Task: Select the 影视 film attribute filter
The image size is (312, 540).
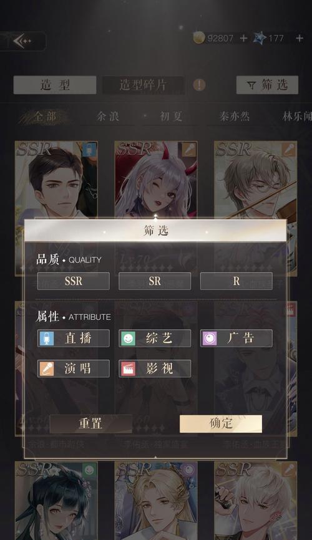Action: 155,369
